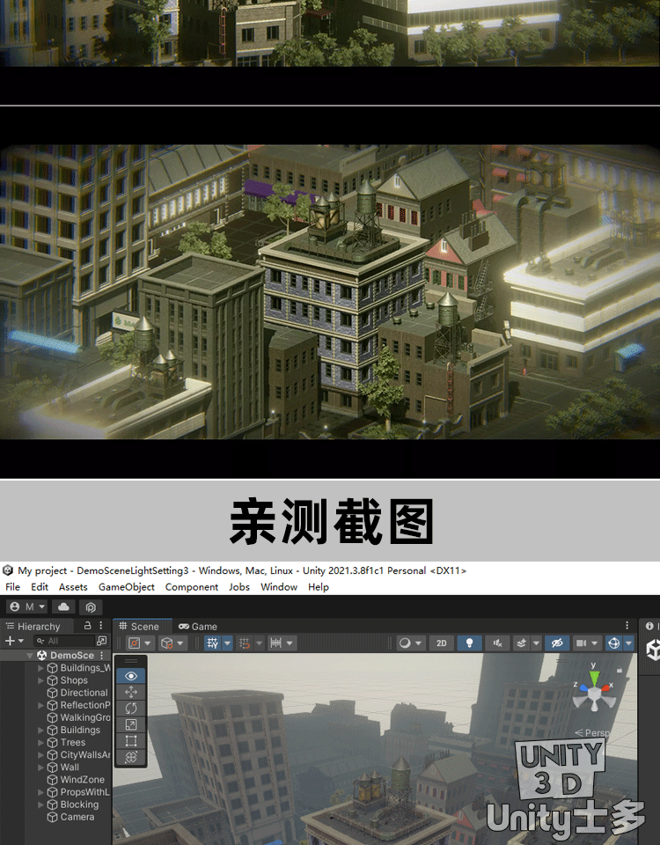Open the Assets menu

coord(73,587)
